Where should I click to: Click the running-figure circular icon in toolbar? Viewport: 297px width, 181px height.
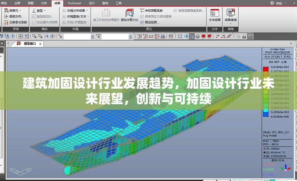(x=52, y=37)
